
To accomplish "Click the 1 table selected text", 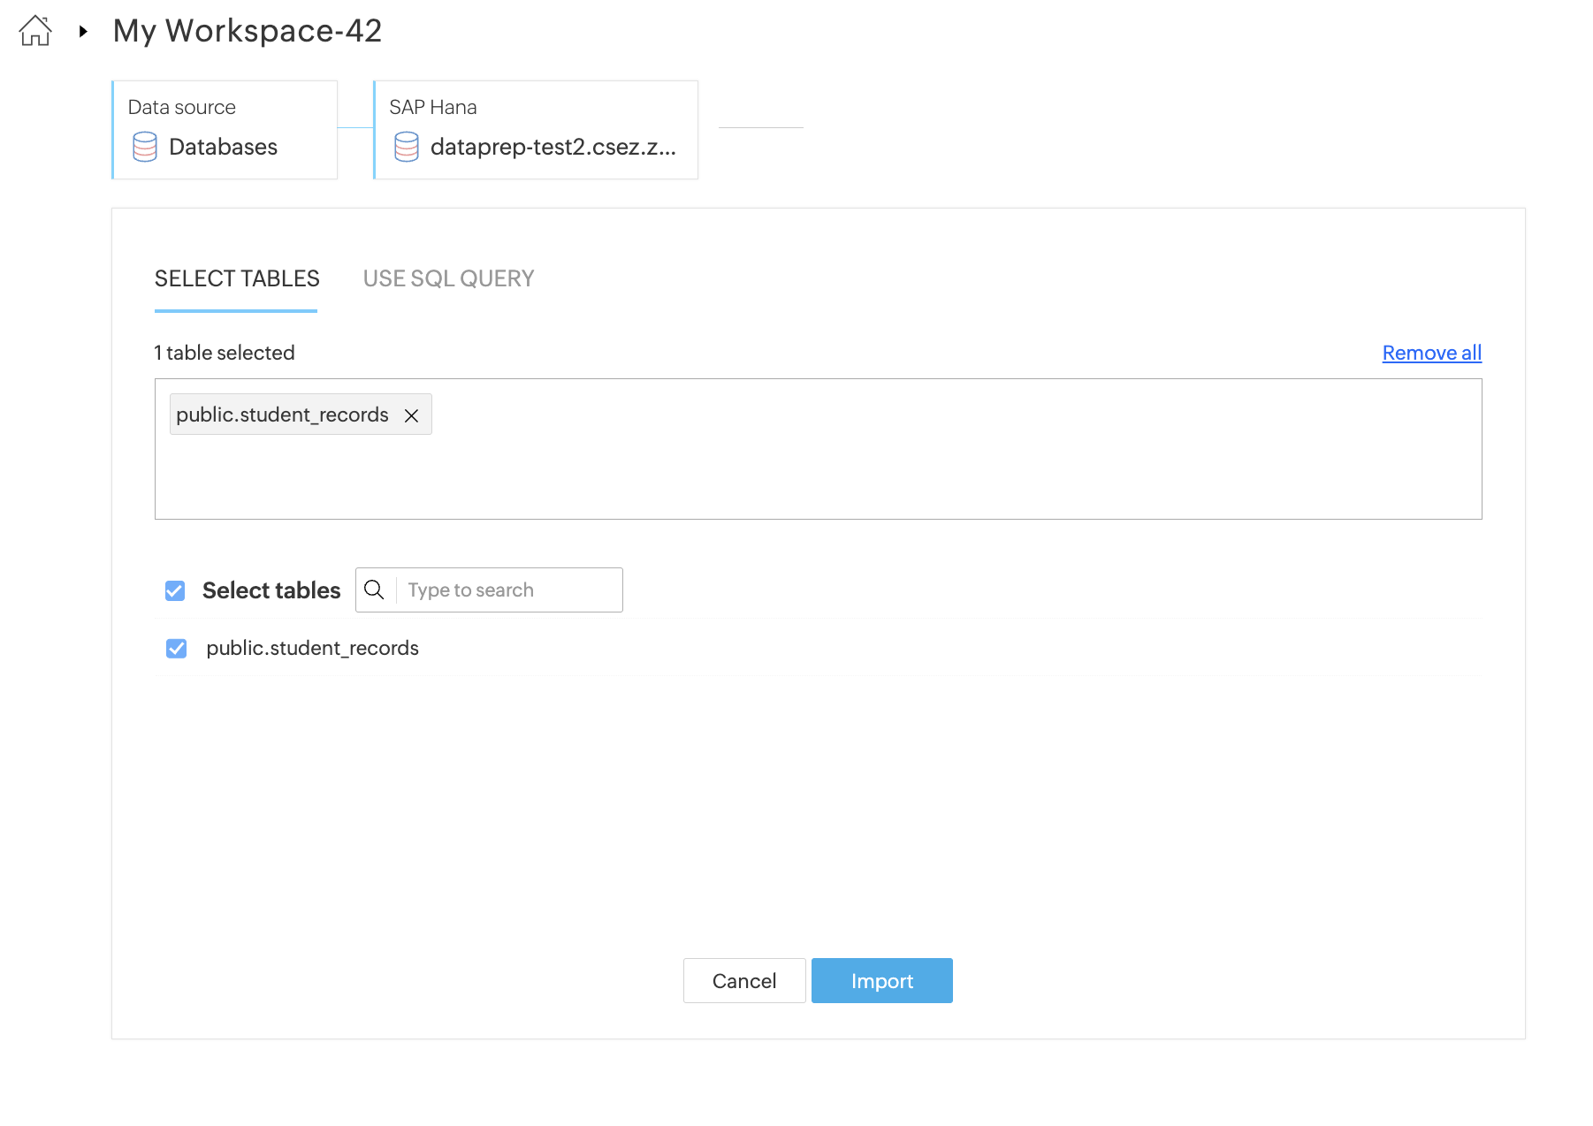I will (225, 353).
